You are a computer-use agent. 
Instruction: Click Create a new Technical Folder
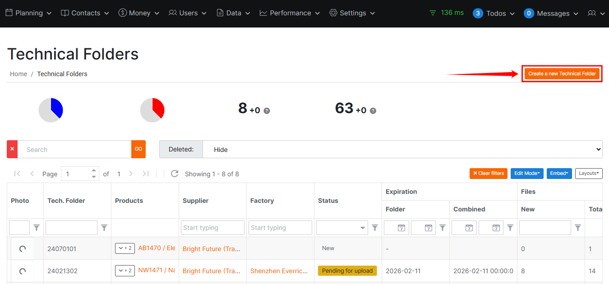point(562,74)
